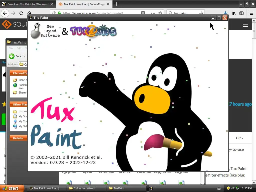Click the SourceForge logo on the page
The width and height of the screenshot is (256, 192).
click(15, 24)
